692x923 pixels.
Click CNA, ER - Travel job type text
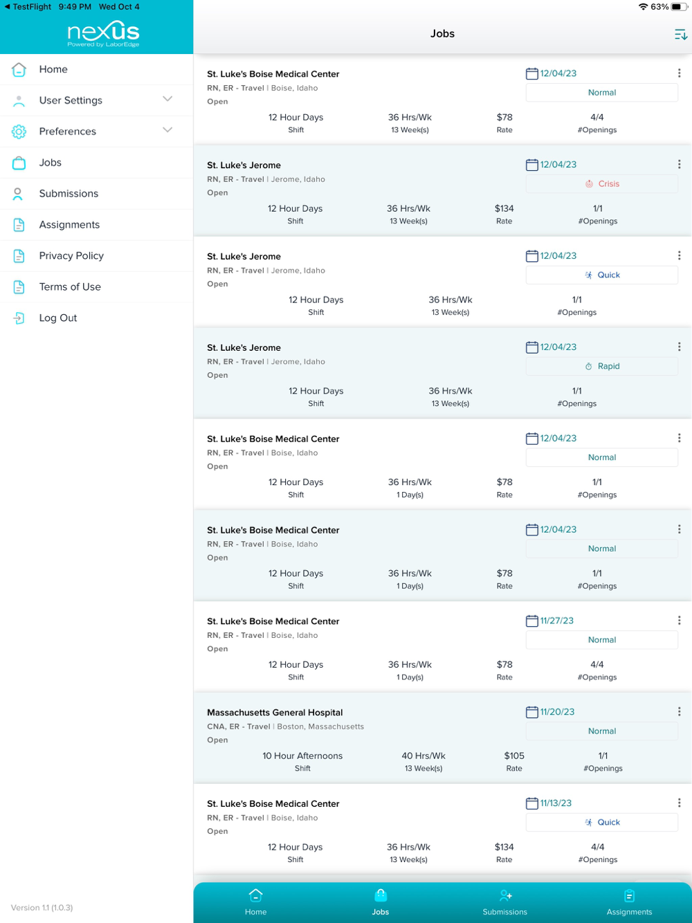click(239, 726)
